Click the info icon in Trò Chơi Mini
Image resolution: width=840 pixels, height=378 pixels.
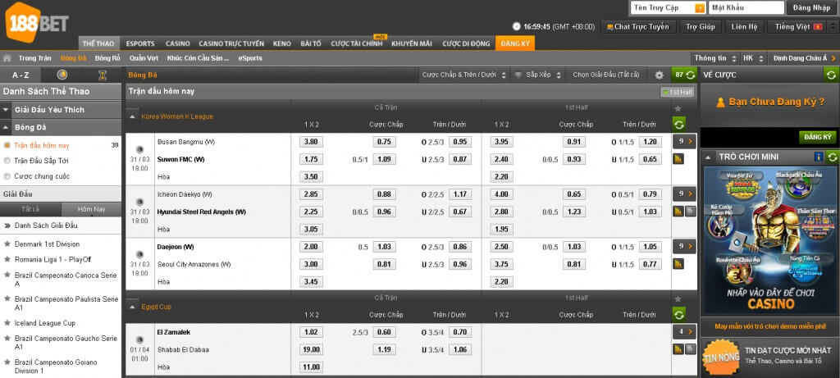818,157
